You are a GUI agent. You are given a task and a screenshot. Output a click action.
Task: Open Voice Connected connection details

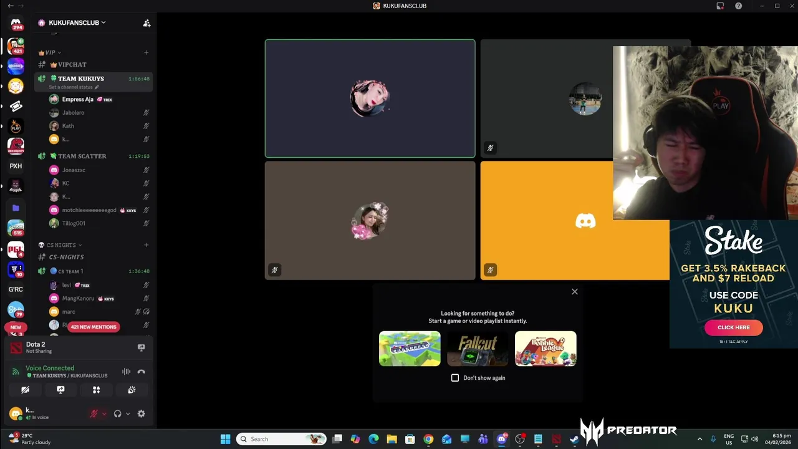coord(50,368)
